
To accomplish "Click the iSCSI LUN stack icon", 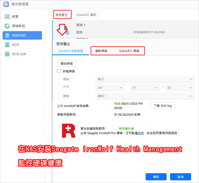I will click(7, 54).
